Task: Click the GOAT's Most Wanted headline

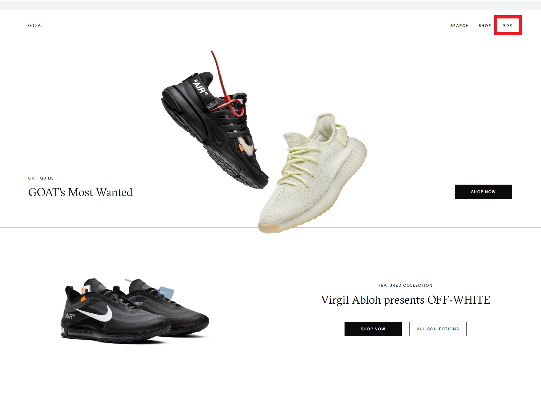Action: (80, 192)
